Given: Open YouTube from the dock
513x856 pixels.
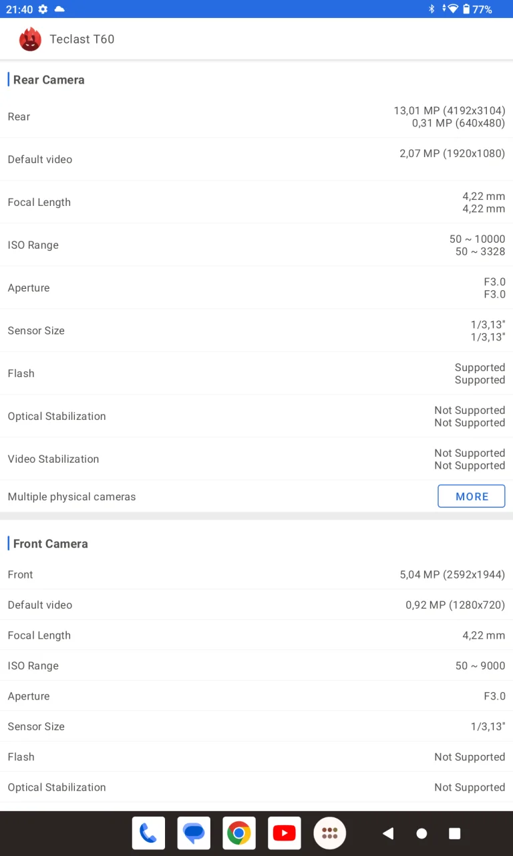Looking at the screenshot, I should pyautogui.click(x=285, y=833).
